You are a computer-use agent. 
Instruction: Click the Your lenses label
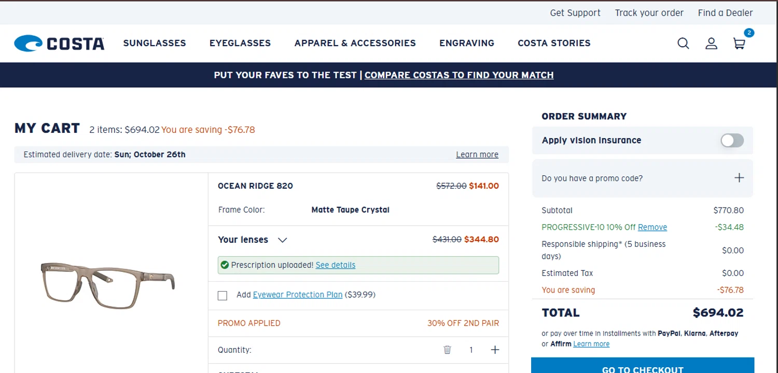coord(243,240)
